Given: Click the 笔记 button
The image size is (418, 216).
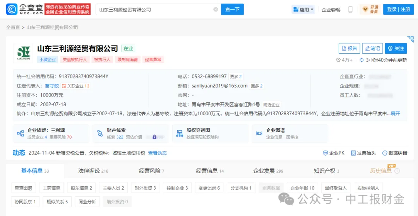Looking at the screenshot, I should [372, 48].
